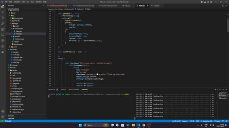Open the File menu
This screenshot has height=128, width=229.
pos(6,2)
